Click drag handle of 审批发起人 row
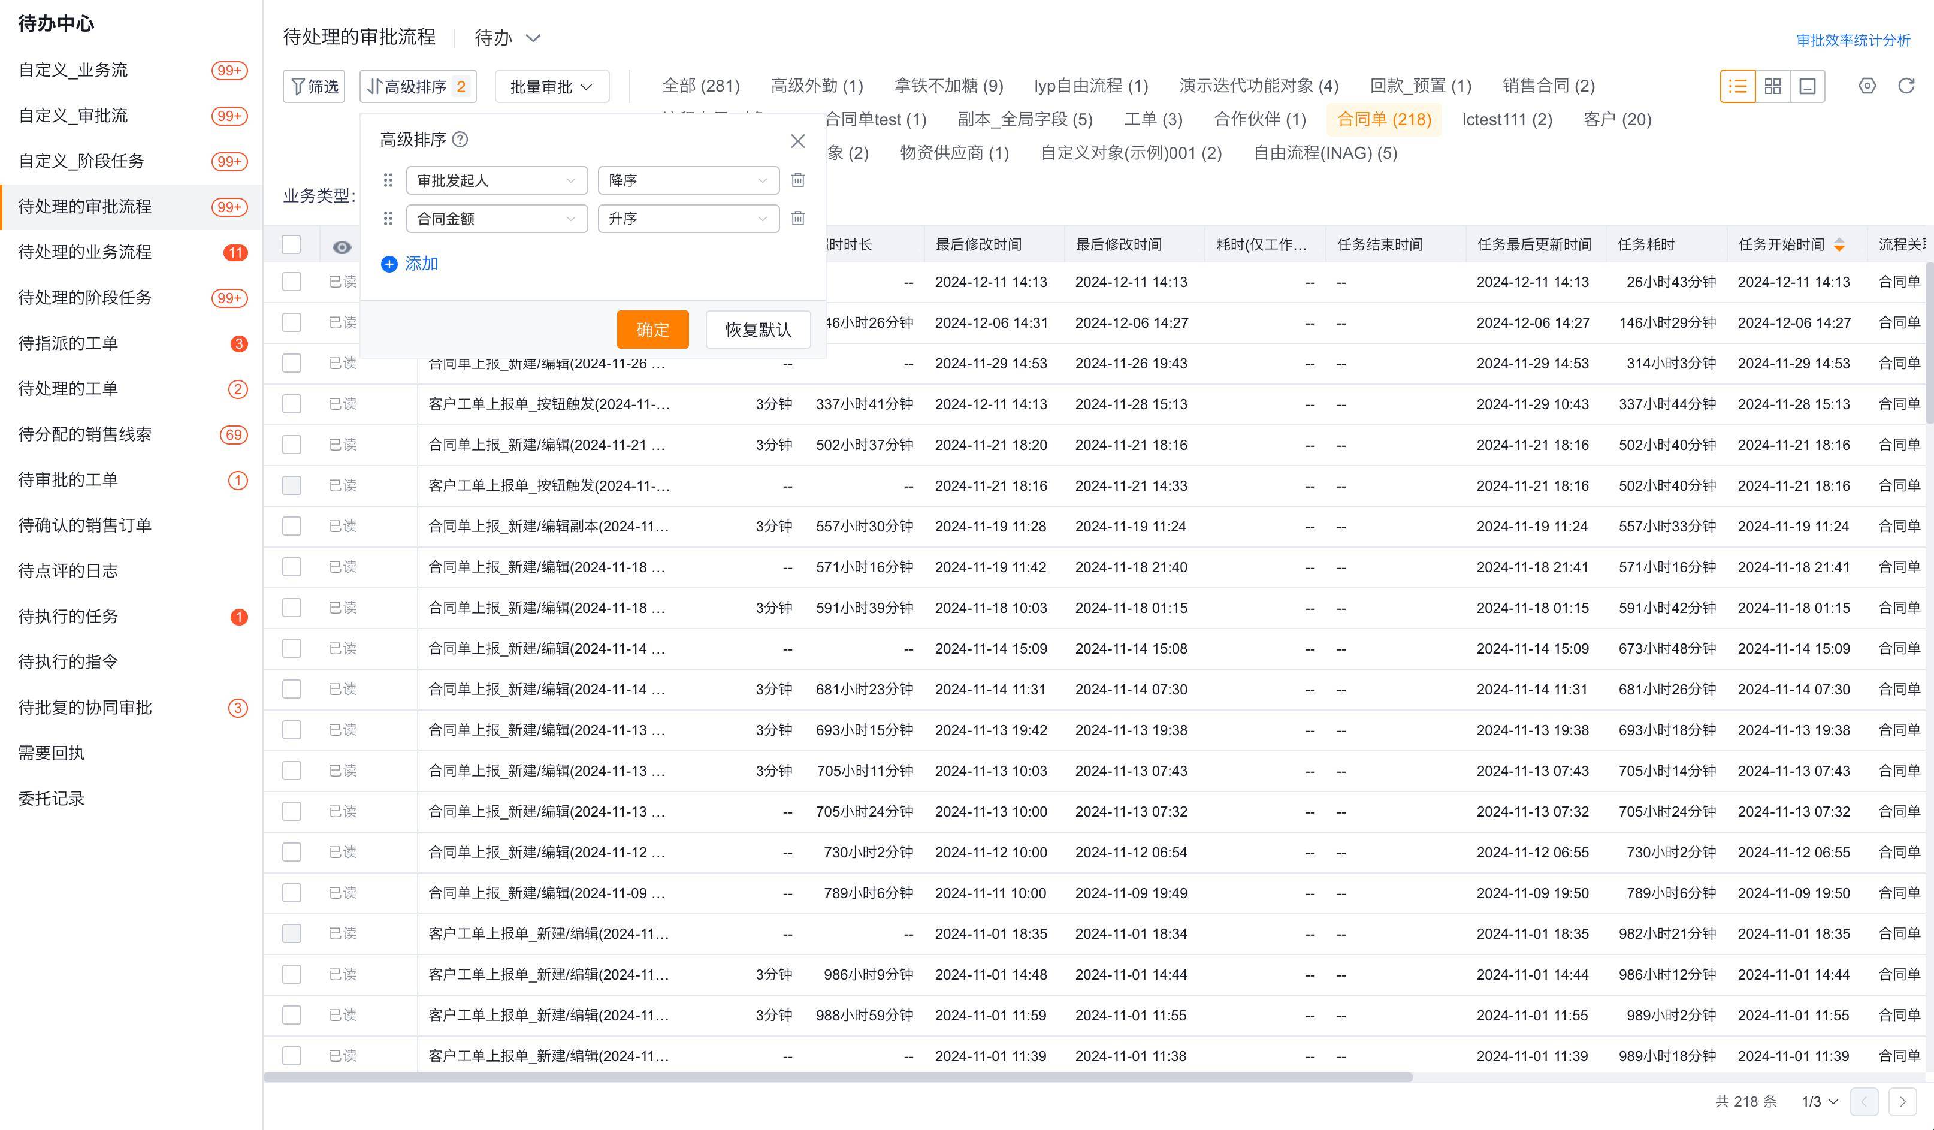1934x1130 pixels. (x=388, y=180)
